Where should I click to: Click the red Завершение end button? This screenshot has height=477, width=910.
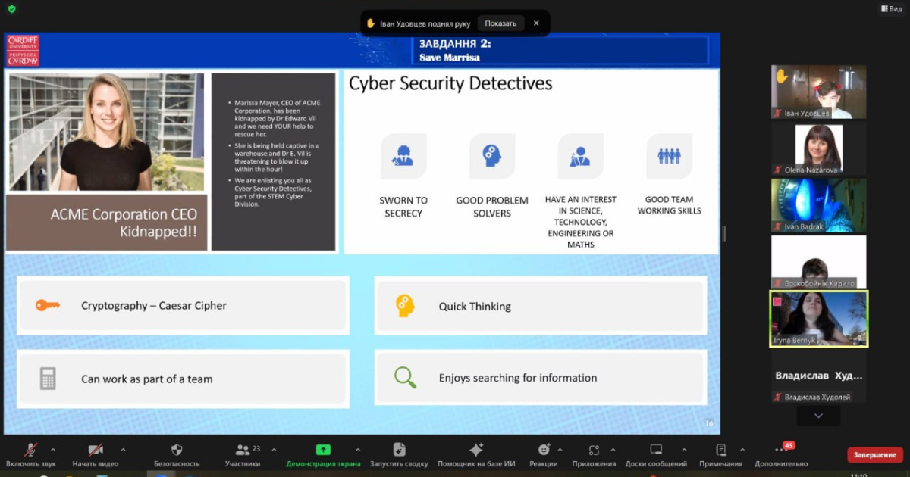[874, 455]
